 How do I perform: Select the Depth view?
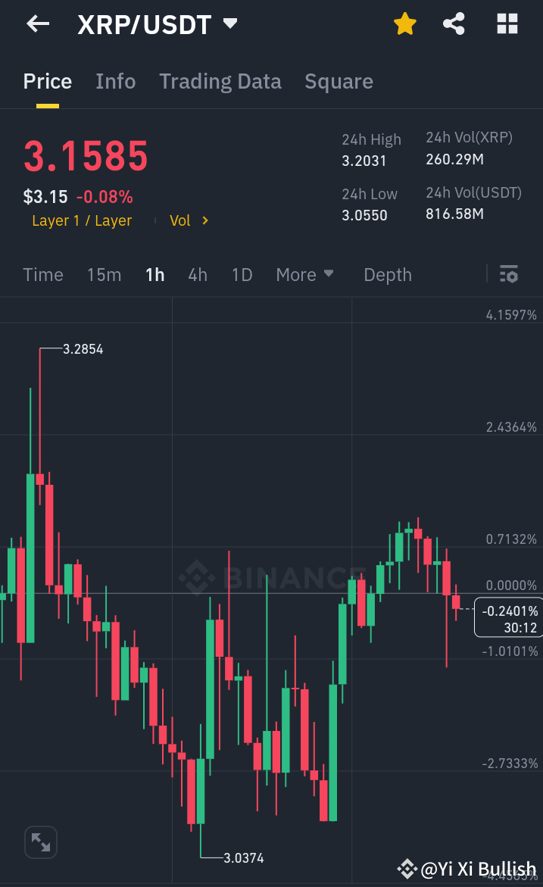point(387,275)
